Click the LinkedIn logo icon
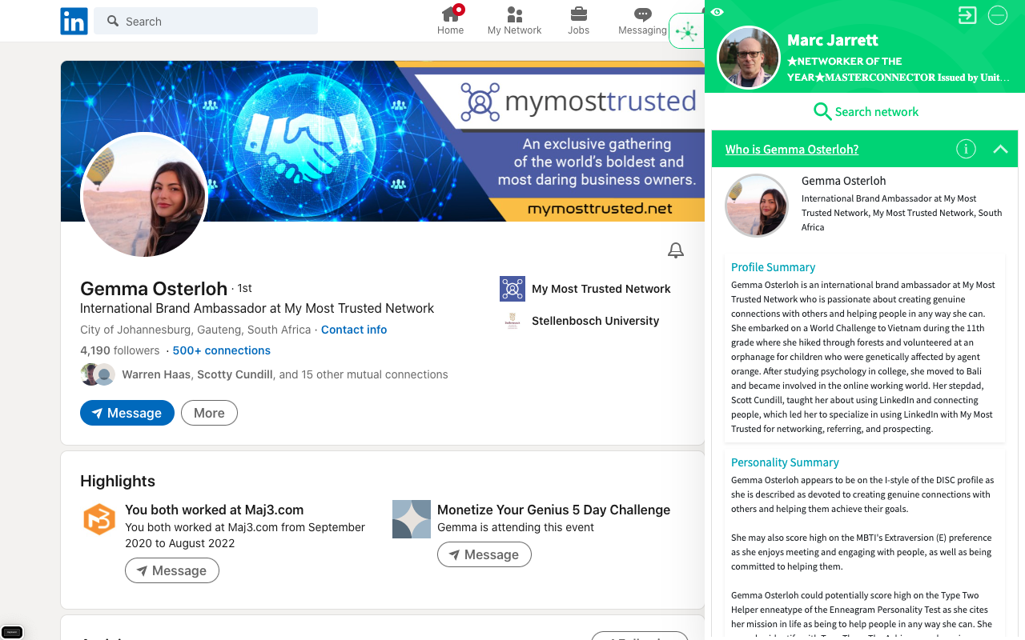 (x=74, y=21)
